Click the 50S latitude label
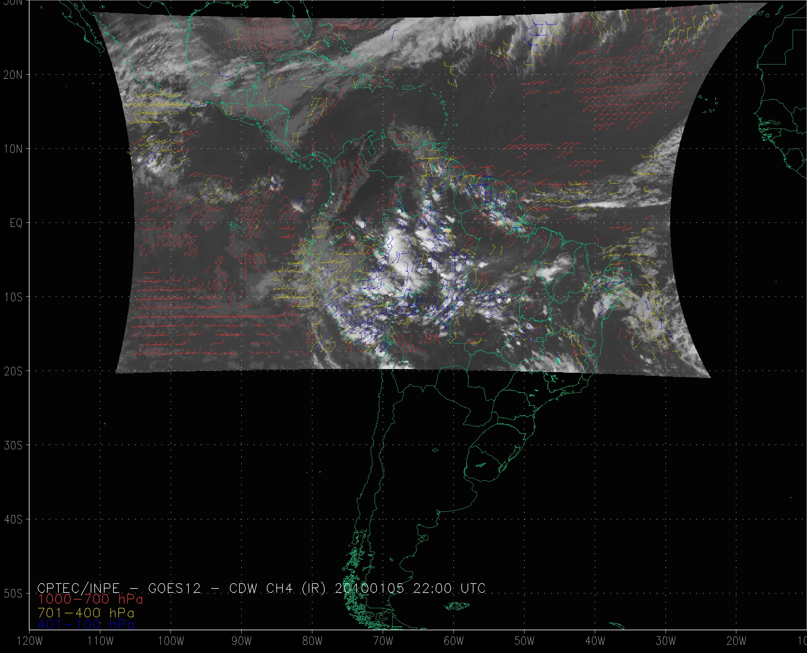 tap(13, 594)
